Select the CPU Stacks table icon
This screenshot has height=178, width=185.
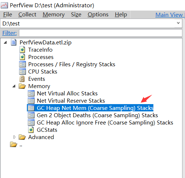coord(23,71)
